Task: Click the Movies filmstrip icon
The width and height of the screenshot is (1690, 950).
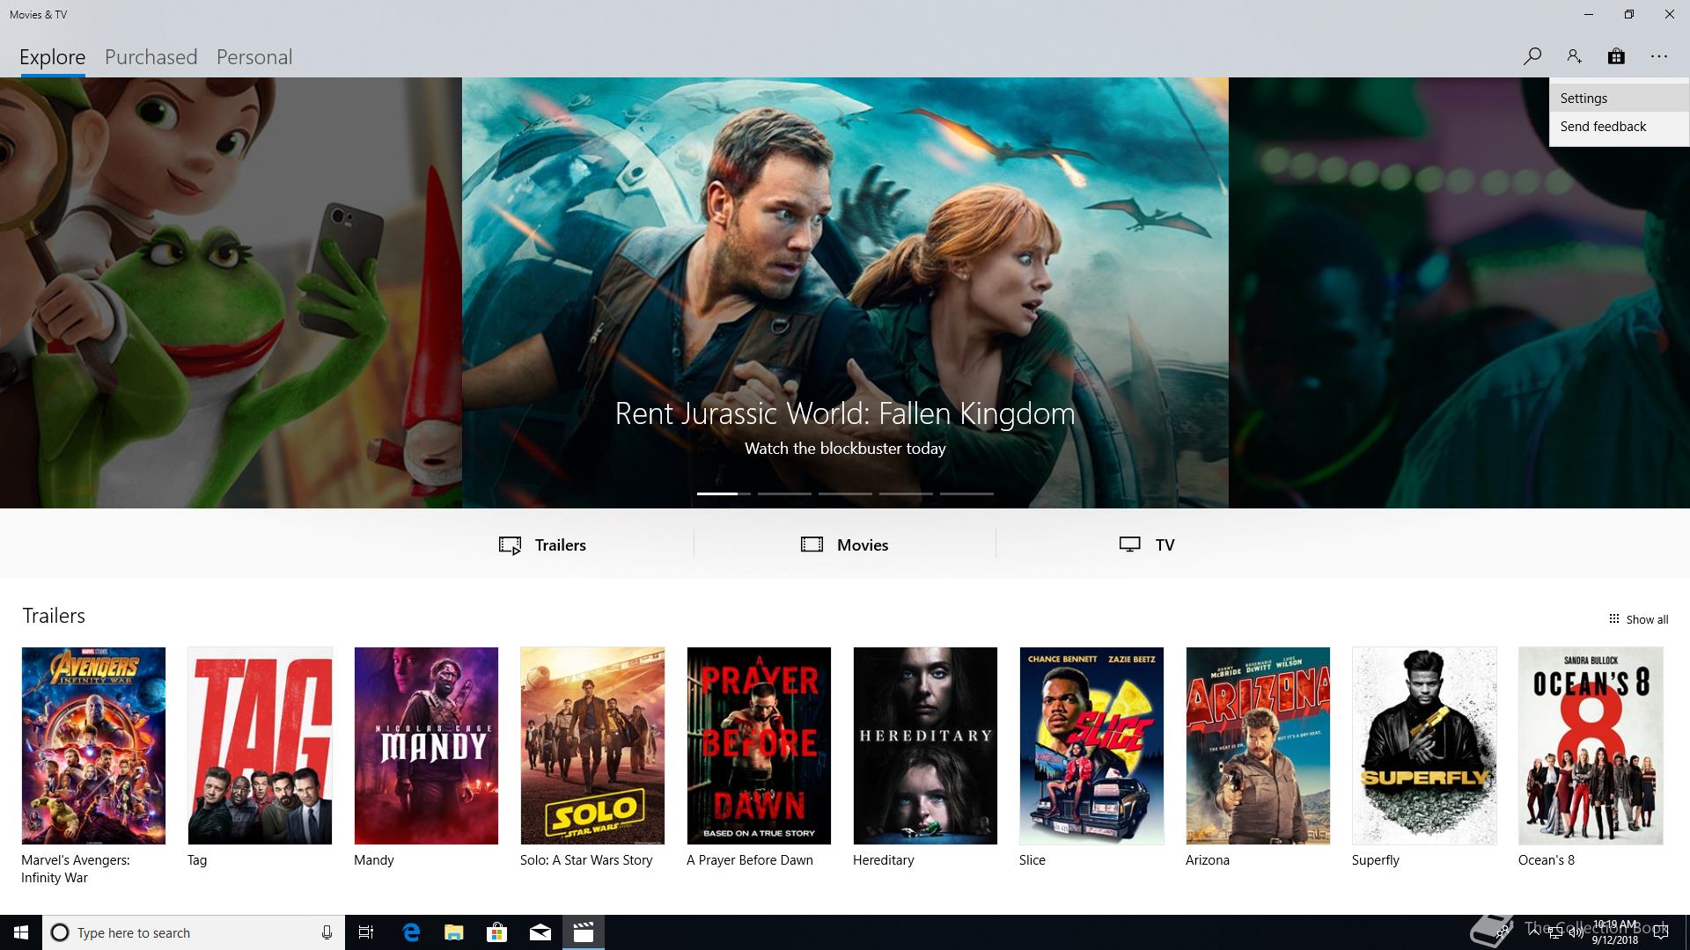Action: pos(812,544)
